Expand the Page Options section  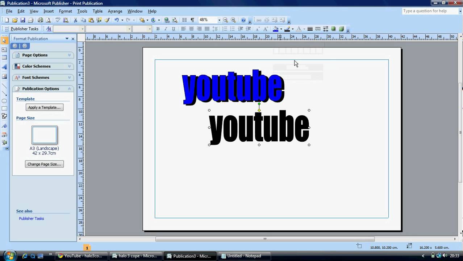click(x=43, y=55)
